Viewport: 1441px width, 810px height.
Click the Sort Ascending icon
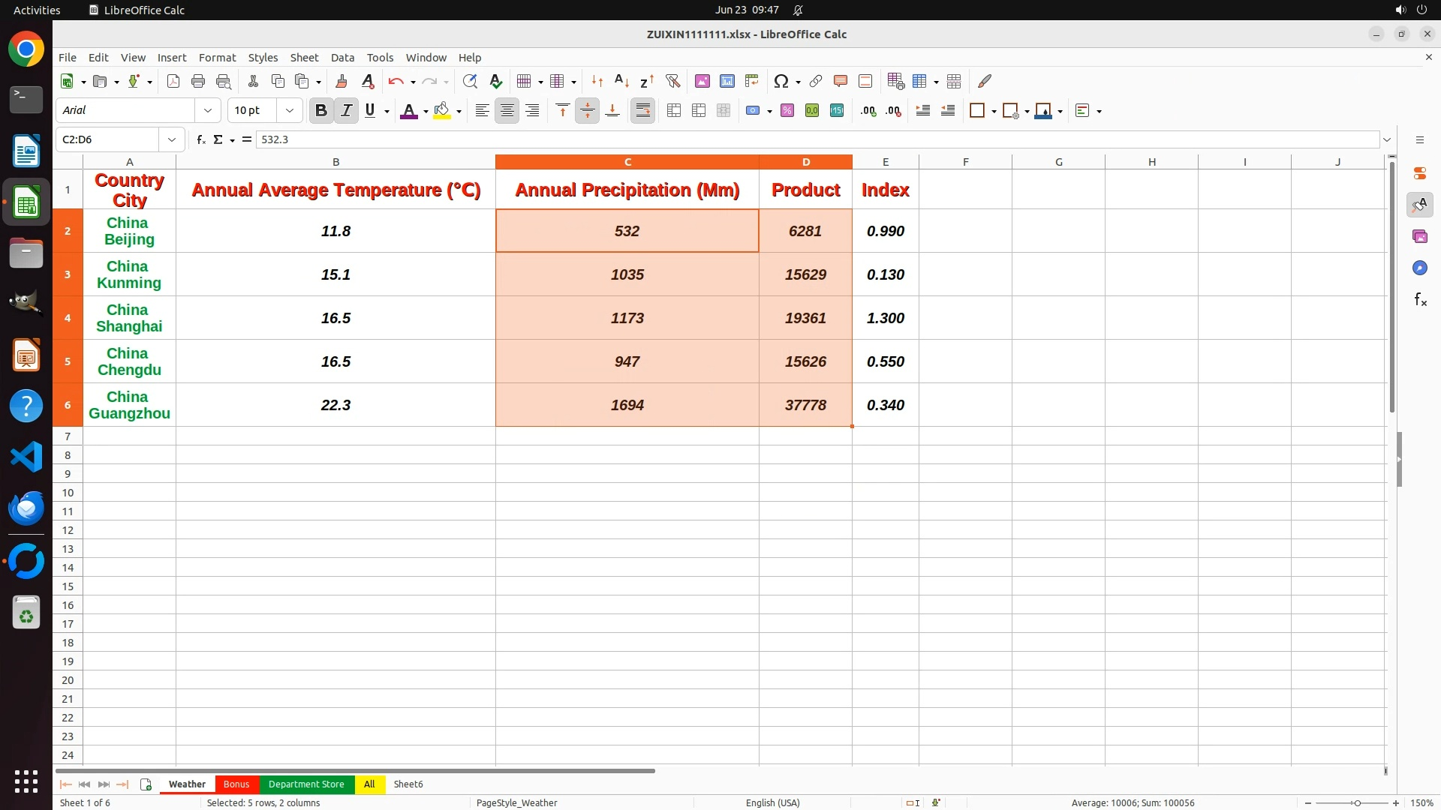coord(621,81)
